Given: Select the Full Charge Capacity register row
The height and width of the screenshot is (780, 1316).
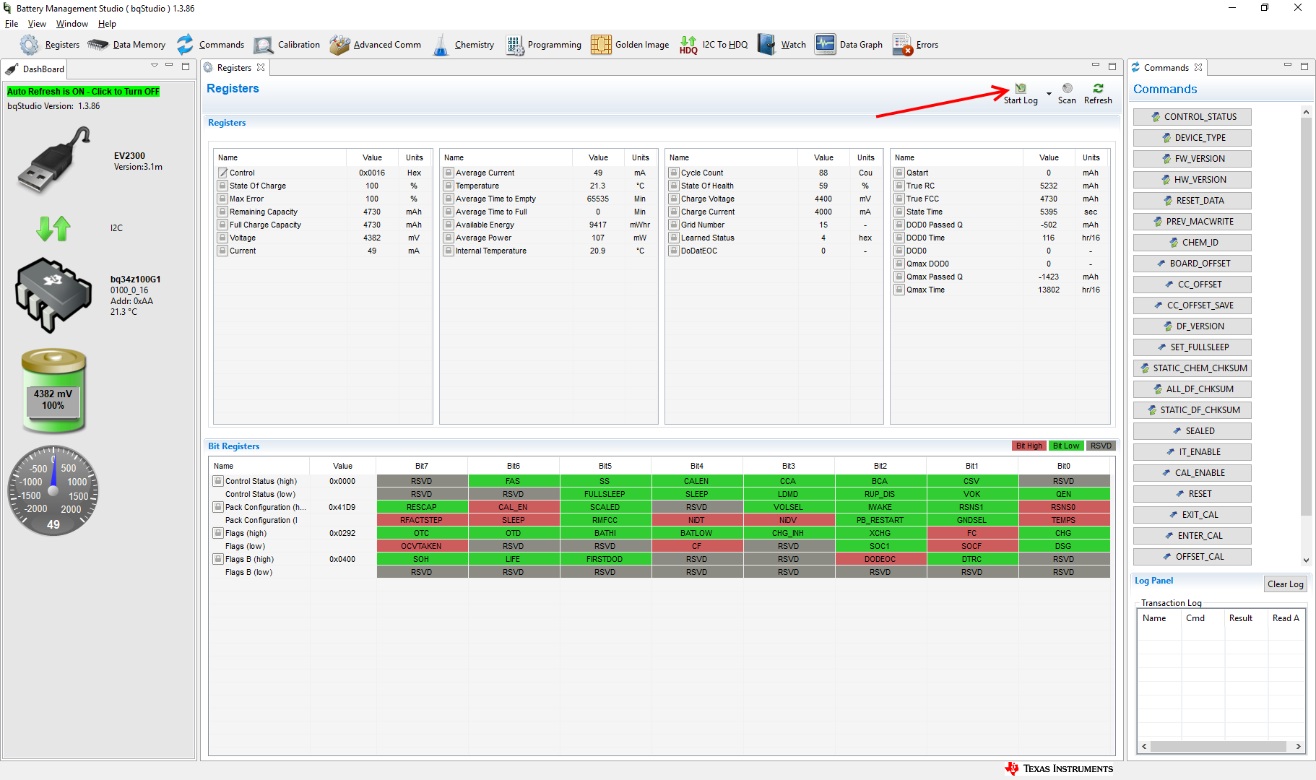Looking at the screenshot, I should (323, 225).
